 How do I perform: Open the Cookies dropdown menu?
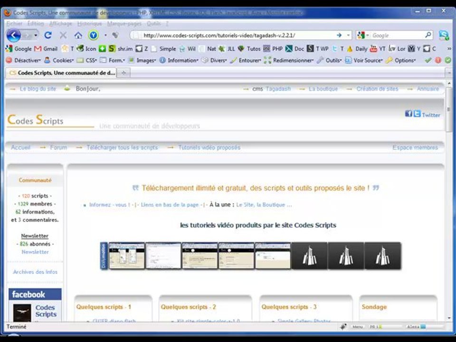click(x=59, y=60)
